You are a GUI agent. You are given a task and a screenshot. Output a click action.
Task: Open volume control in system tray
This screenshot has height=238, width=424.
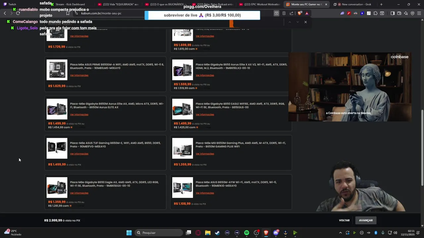395,233
